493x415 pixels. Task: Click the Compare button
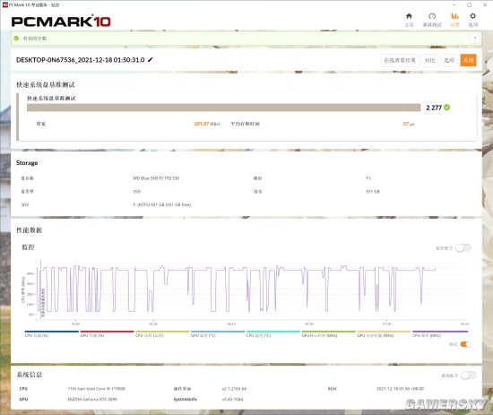coord(429,60)
